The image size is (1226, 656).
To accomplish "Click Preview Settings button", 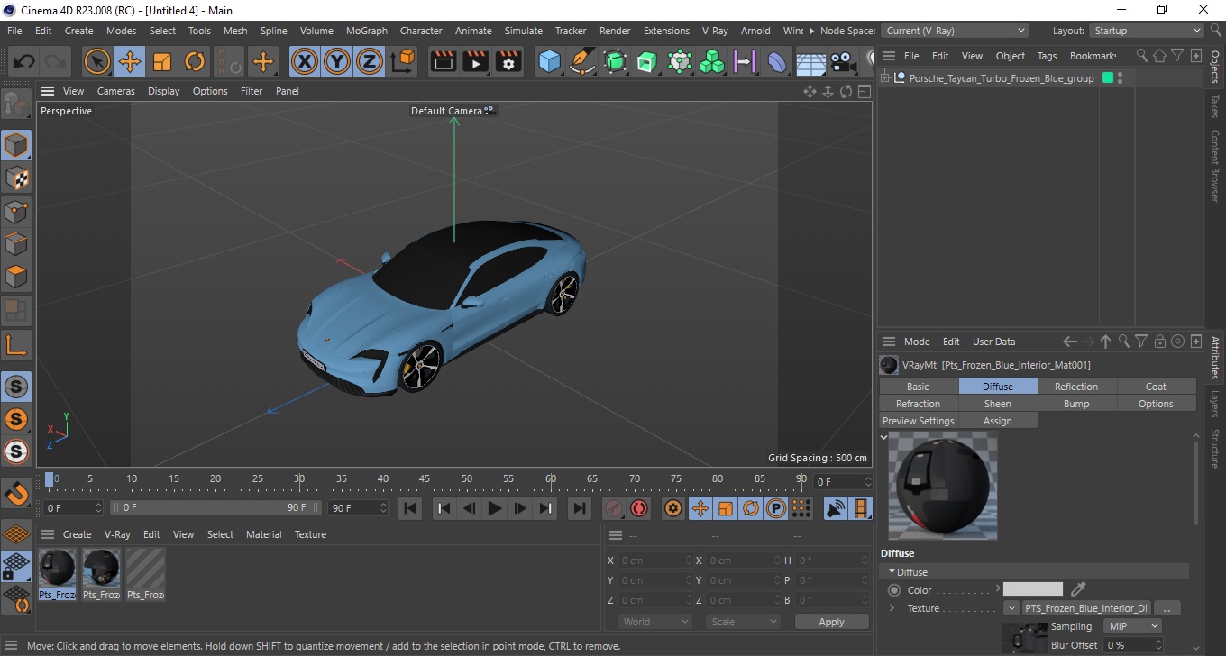I will [x=918, y=421].
